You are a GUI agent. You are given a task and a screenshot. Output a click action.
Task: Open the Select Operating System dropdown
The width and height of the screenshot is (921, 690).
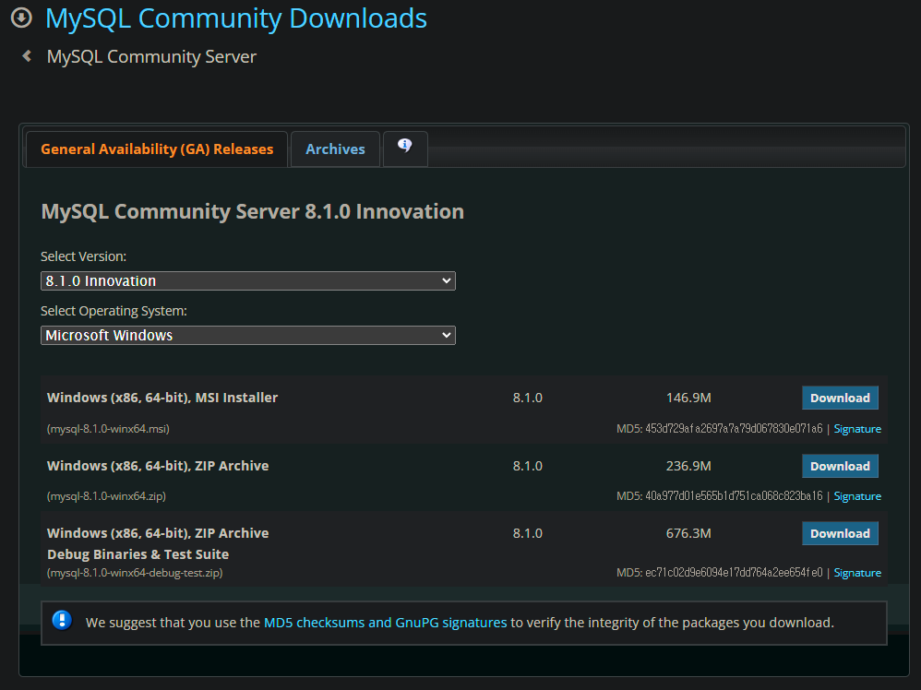248,335
